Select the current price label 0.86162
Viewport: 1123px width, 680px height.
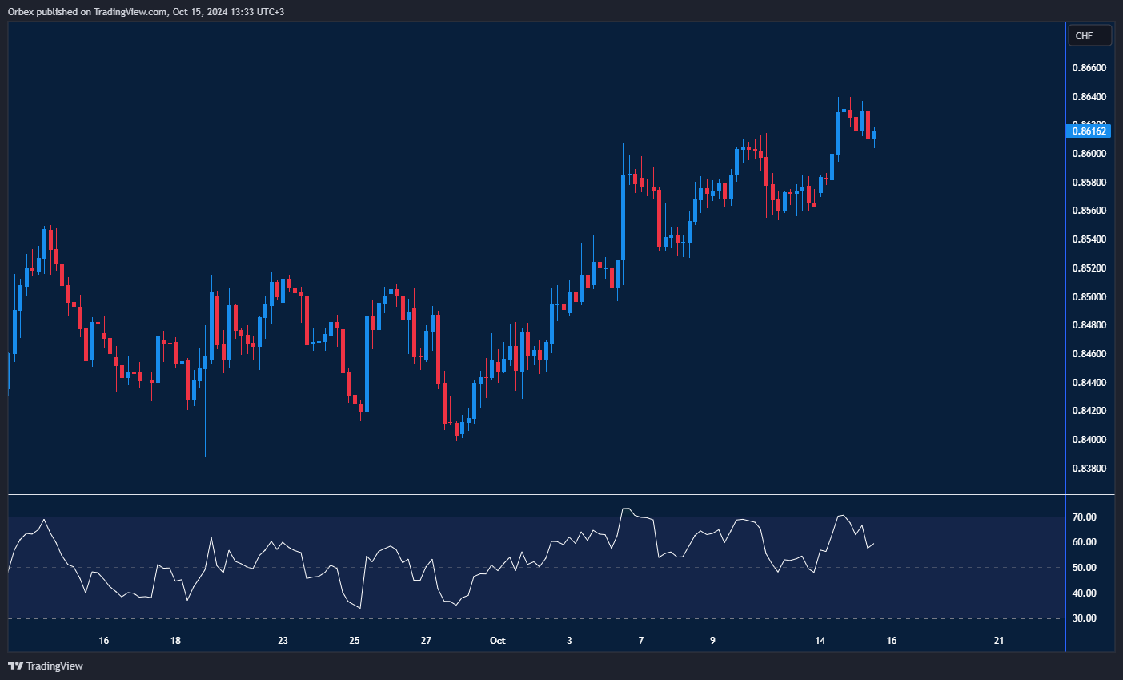1089,131
